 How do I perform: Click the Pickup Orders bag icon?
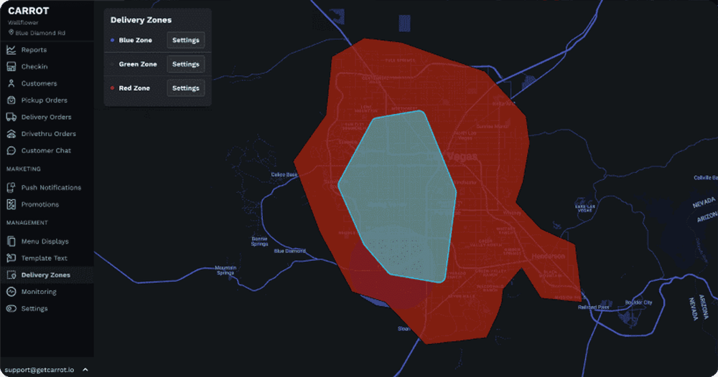click(11, 100)
